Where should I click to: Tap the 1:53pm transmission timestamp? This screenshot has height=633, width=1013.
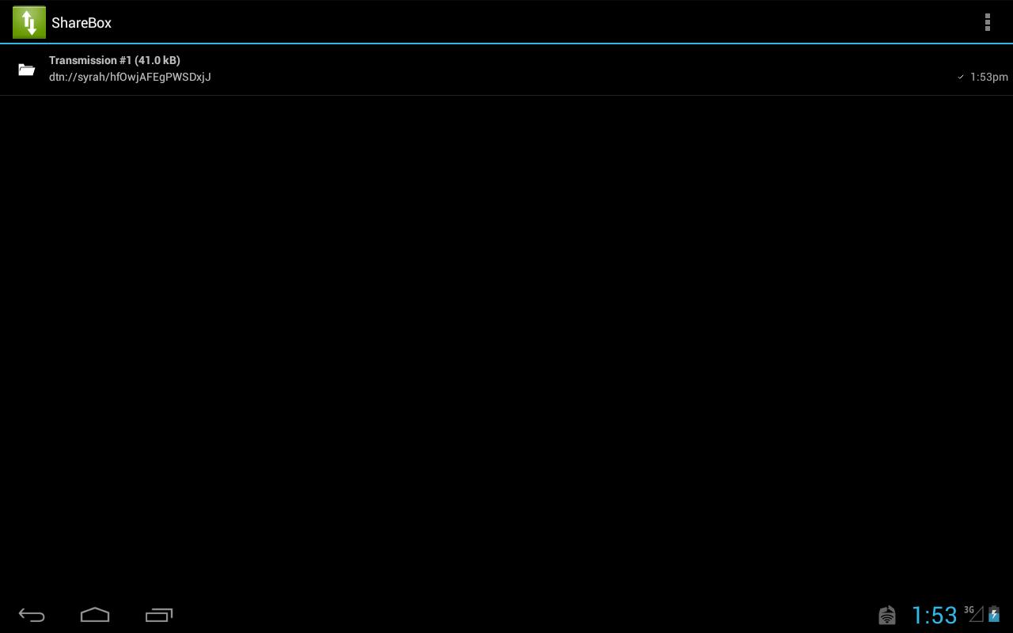tap(988, 77)
